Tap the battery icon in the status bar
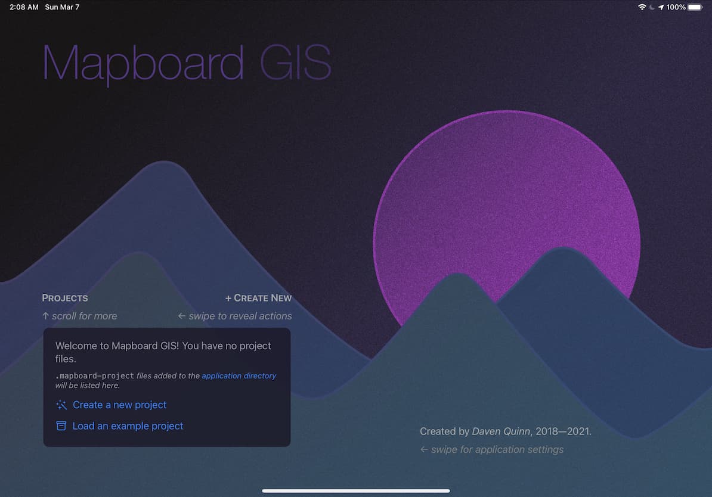712x497 pixels. coord(695,7)
